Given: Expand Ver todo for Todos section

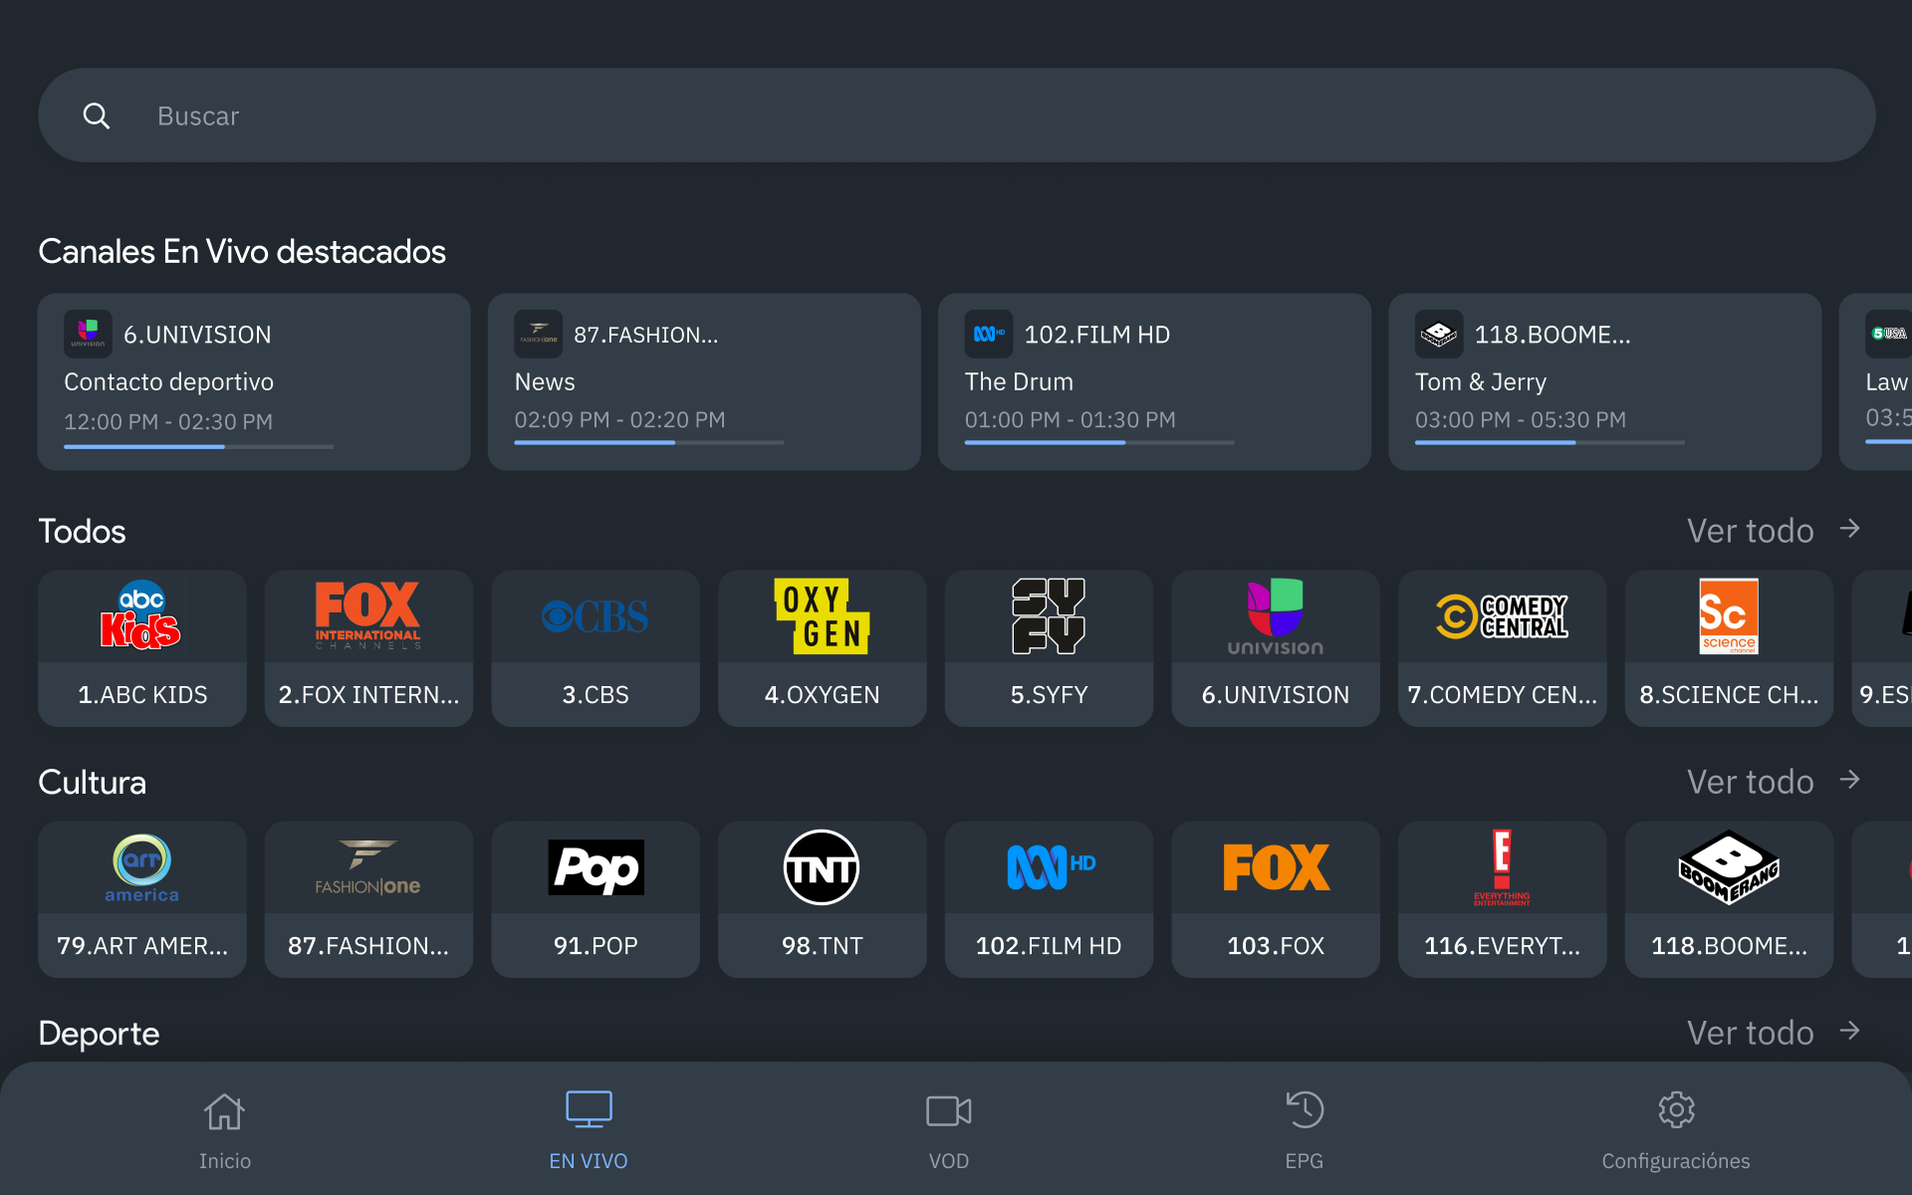Looking at the screenshot, I should (x=1751, y=531).
